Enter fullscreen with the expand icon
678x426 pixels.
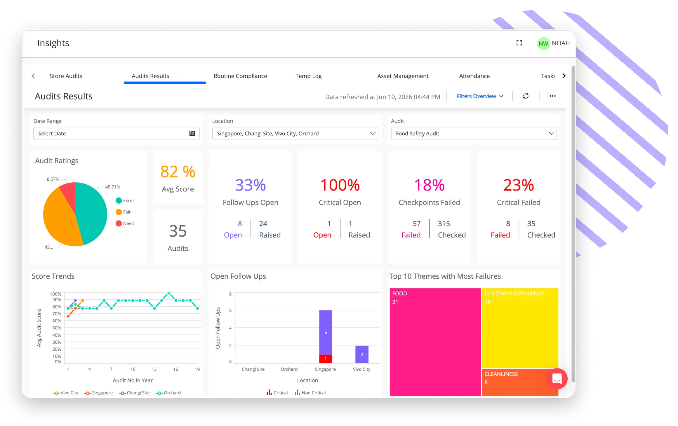pos(519,43)
